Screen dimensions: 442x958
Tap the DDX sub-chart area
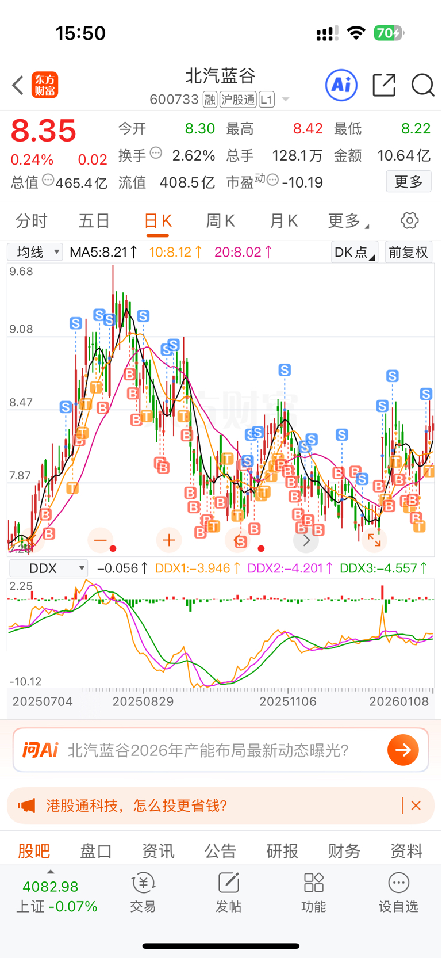coord(221,633)
